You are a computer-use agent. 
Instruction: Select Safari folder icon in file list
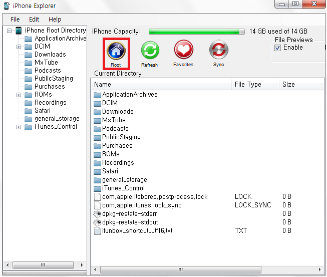(x=97, y=171)
